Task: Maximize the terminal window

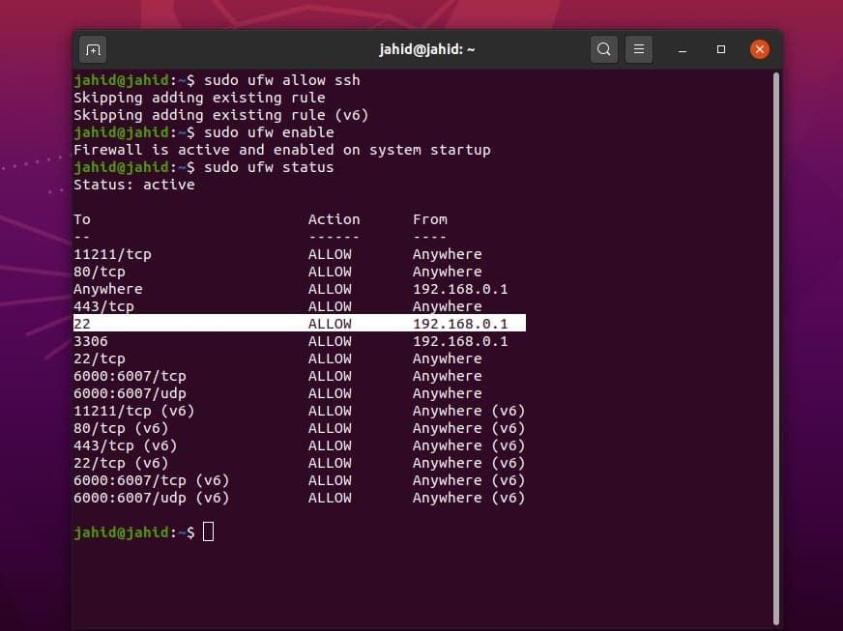Action: pyautogui.click(x=721, y=49)
